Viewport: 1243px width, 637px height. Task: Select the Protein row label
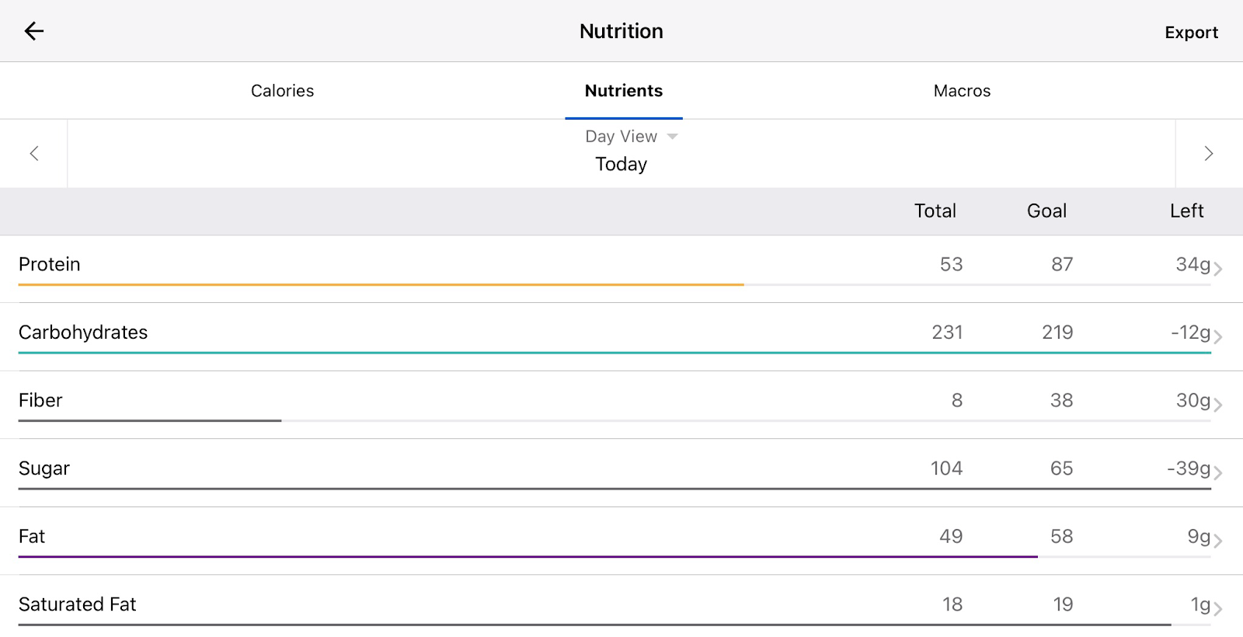[x=49, y=264]
